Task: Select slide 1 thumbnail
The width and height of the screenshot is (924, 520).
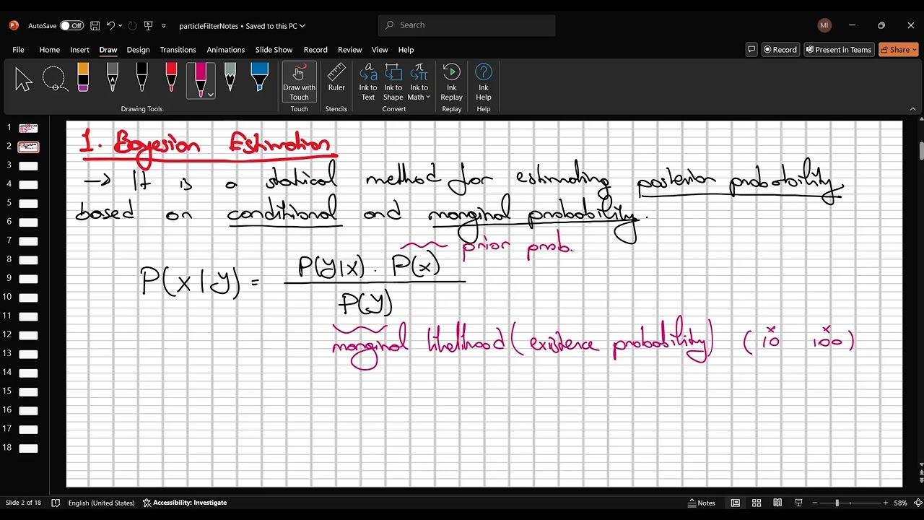Action: pyautogui.click(x=28, y=128)
